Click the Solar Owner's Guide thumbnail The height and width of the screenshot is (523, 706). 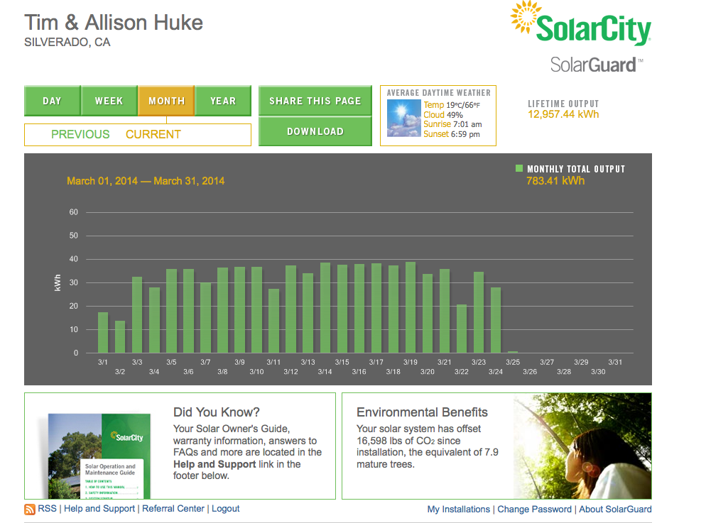point(99,454)
